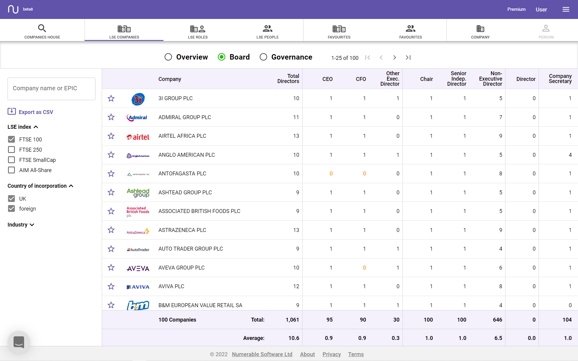Open AVIVA PLC company name
The width and height of the screenshot is (578, 361).
pyautogui.click(x=171, y=286)
